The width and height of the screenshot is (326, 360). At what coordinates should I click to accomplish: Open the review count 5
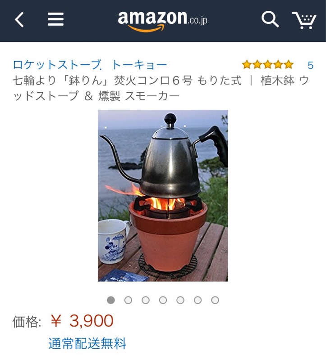310,65
